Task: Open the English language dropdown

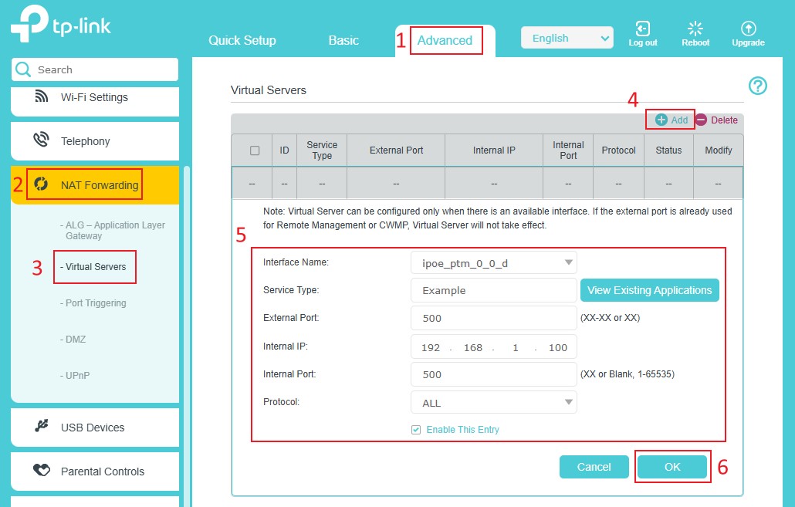Action: [567, 37]
